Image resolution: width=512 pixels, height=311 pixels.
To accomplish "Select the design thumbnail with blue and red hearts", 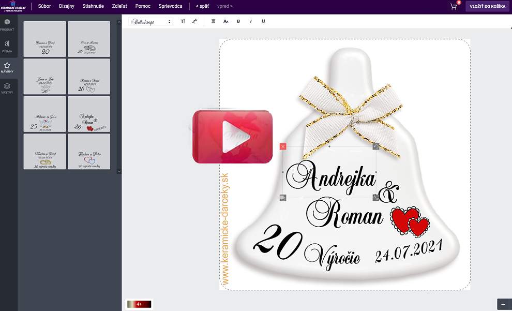I will click(x=89, y=152).
